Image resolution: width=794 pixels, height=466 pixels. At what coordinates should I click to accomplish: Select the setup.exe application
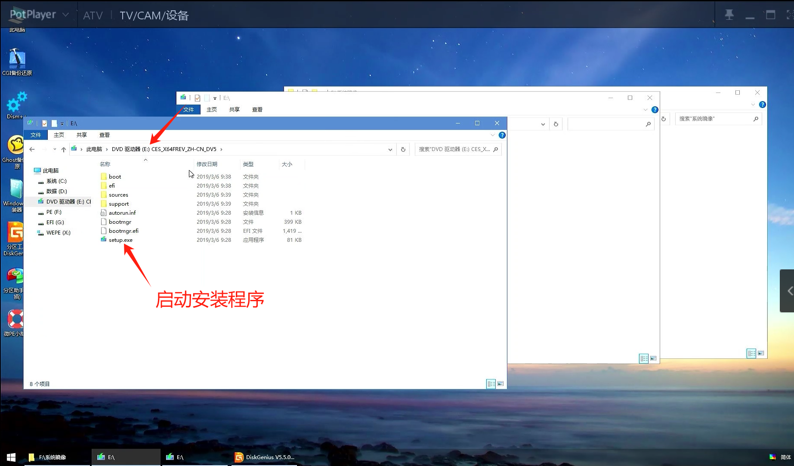[x=120, y=240]
